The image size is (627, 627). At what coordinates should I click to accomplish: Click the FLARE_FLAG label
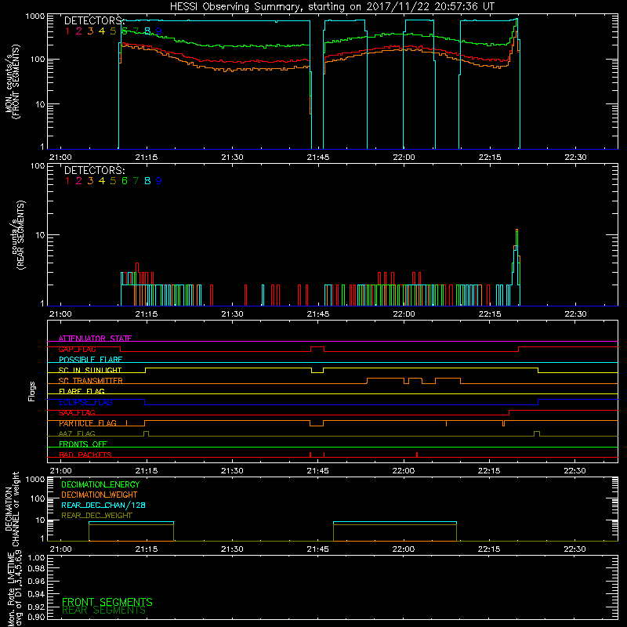[x=82, y=391]
